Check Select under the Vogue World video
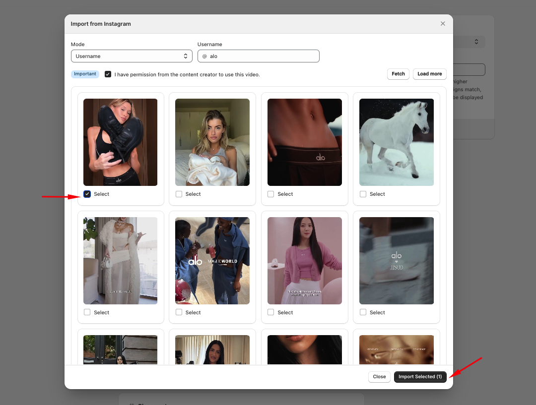Viewport: 536px width, 405px height. [179, 312]
